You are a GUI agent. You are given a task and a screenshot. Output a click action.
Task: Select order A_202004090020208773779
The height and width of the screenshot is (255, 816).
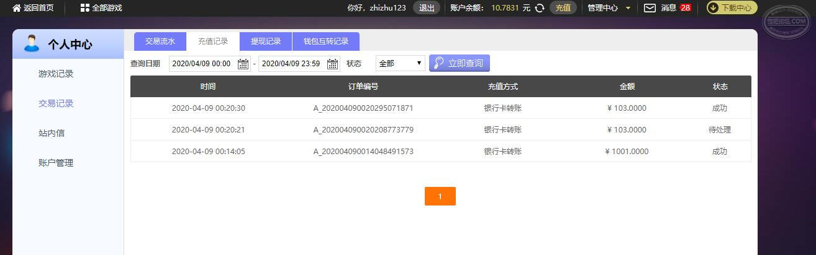(363, 130)
